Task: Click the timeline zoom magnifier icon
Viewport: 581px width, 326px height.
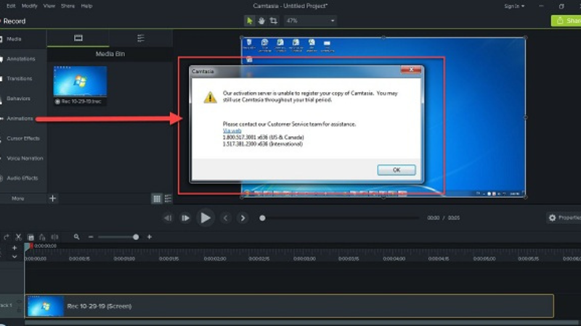Action: [x=76, y=237]
